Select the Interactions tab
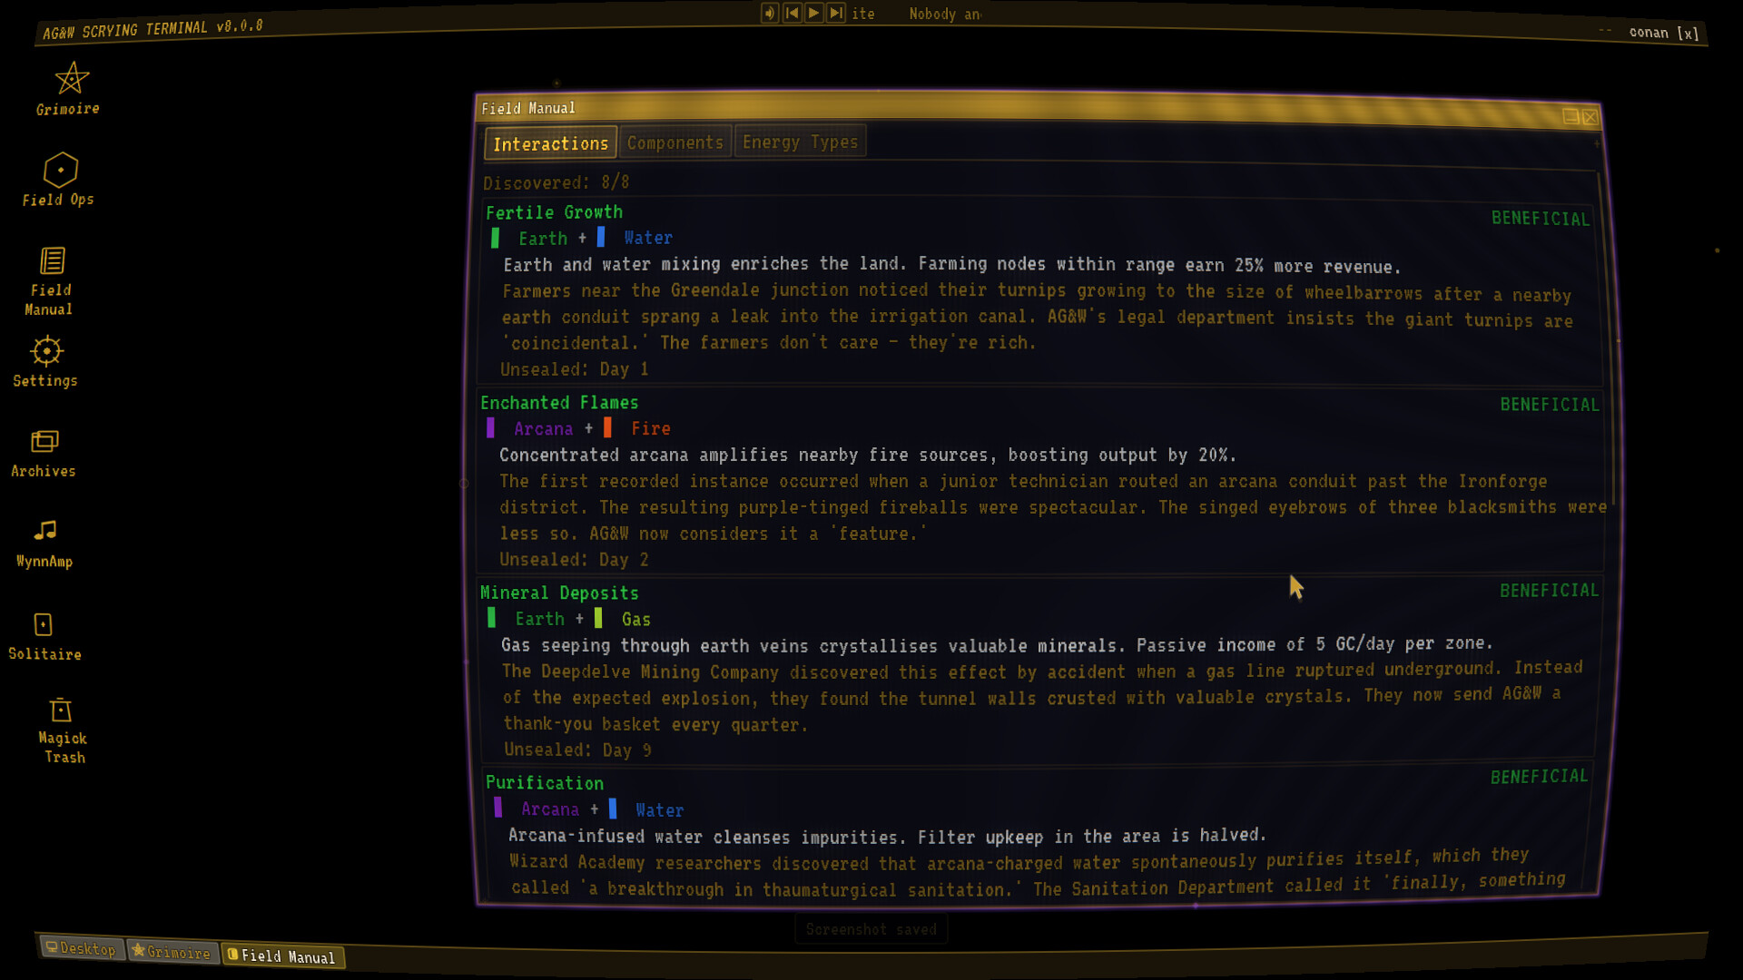The width and height of the screenshot is (1743, 980). click(x=550, y=143)
